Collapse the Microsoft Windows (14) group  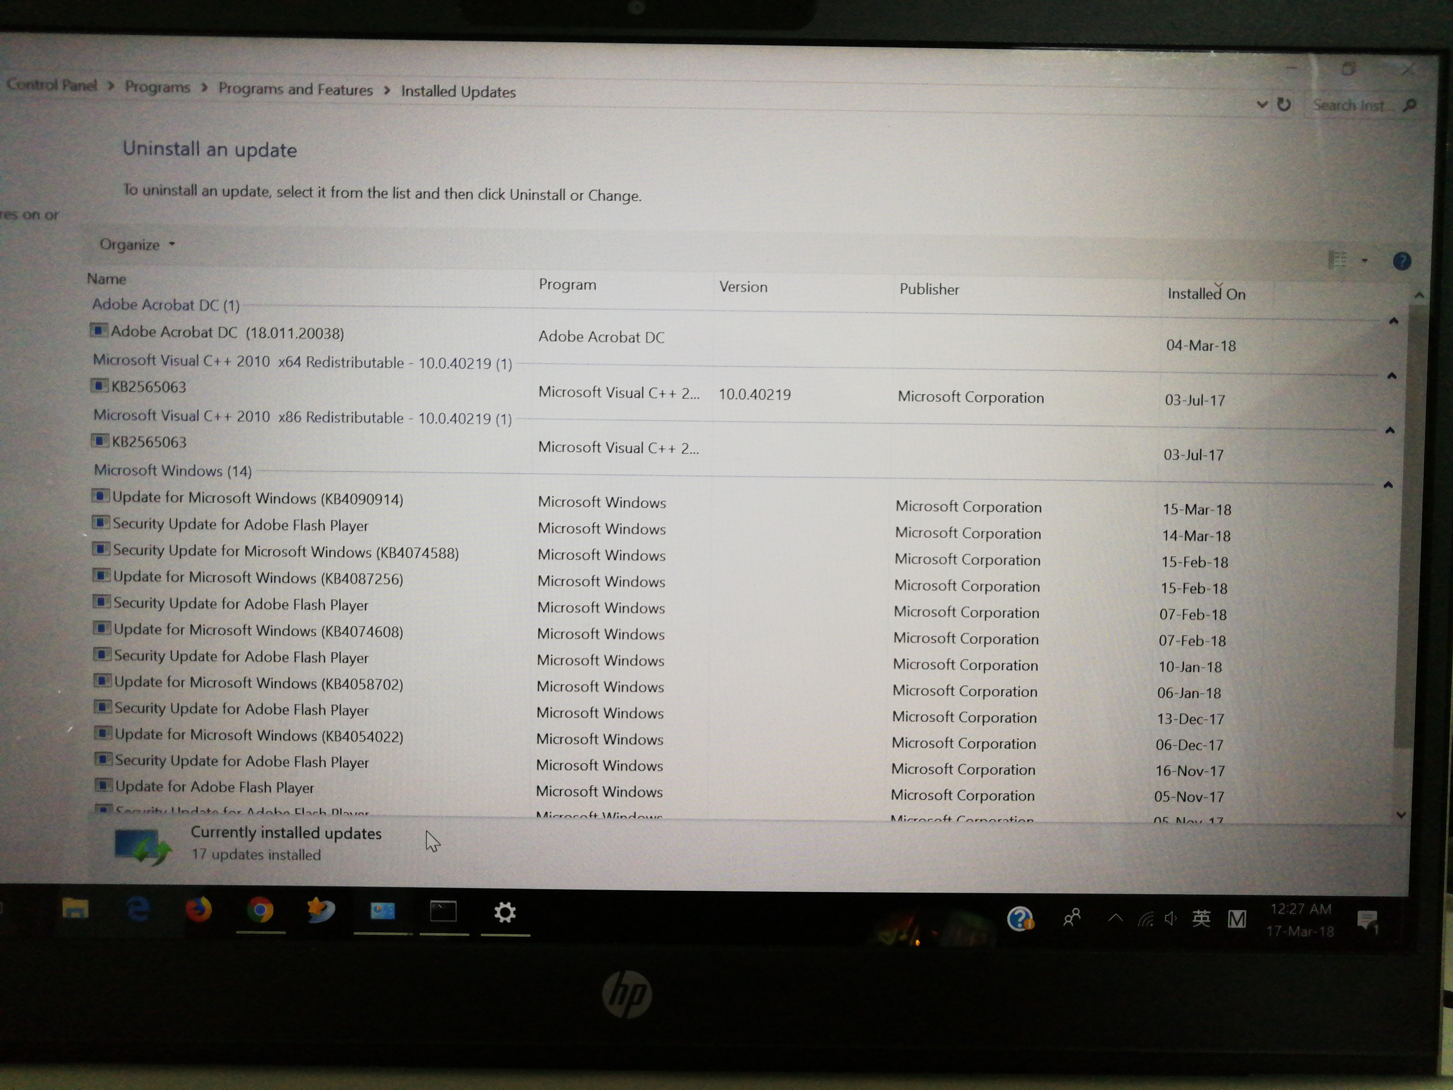(1388, 484)
